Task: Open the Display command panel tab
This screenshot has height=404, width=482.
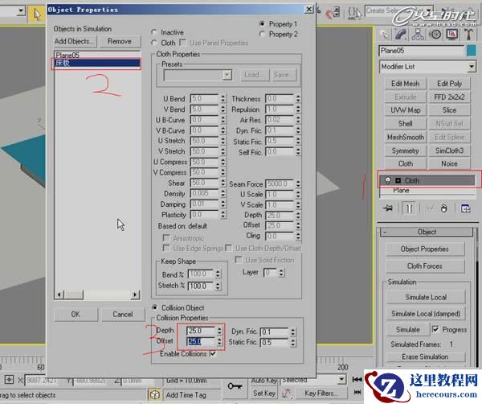Action: pos(452,35)
